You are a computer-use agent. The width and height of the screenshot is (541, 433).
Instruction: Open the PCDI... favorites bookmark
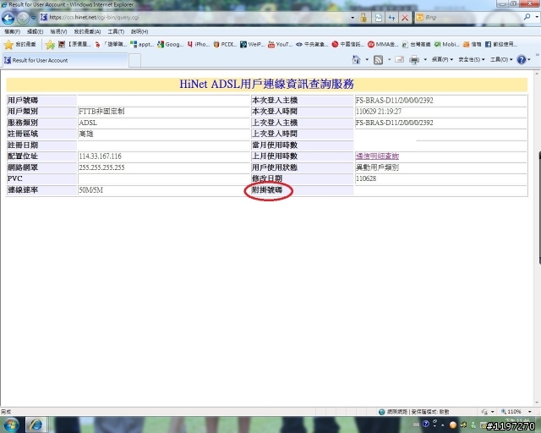[x=225, y=44]
